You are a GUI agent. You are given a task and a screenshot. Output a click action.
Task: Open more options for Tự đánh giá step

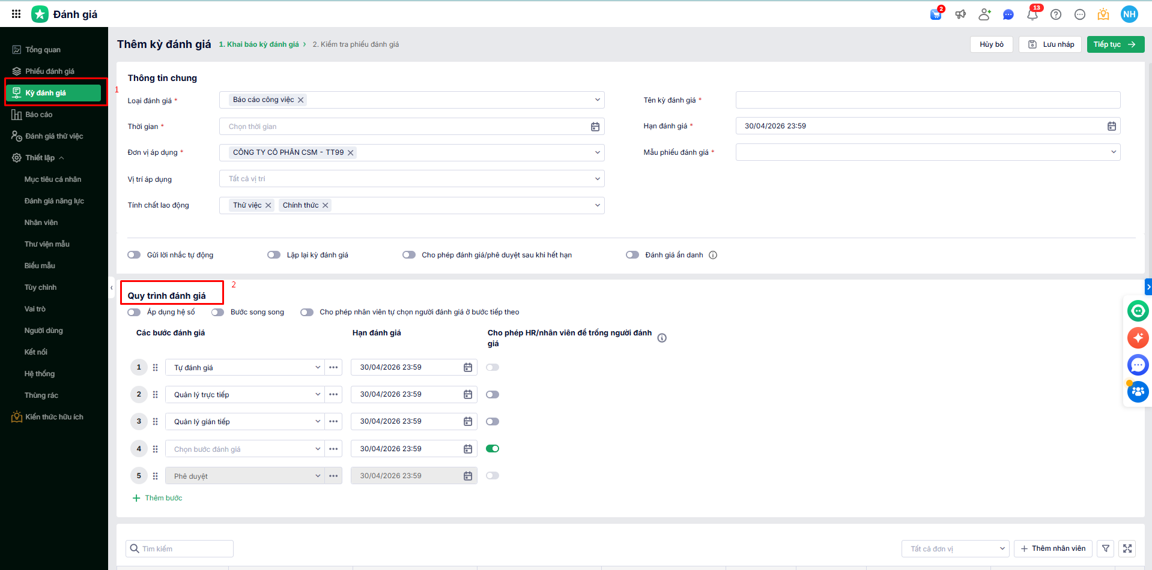pyautogui.click(x=333, y=367)
